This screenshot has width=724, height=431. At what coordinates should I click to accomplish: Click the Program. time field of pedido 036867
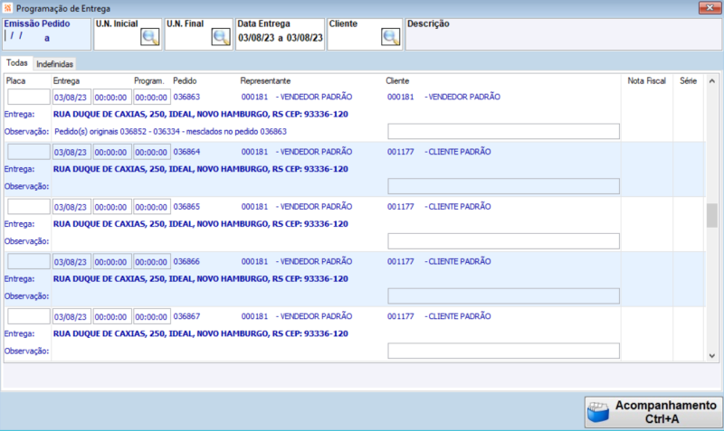point(152,316)
